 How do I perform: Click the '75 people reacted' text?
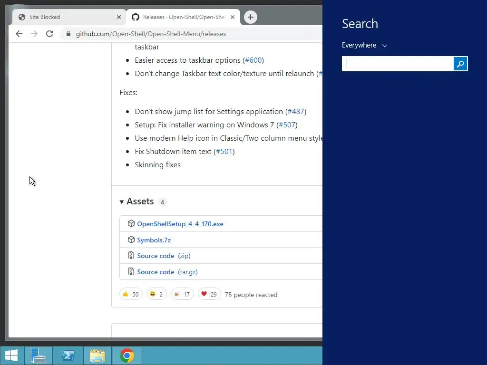point(251,295)
